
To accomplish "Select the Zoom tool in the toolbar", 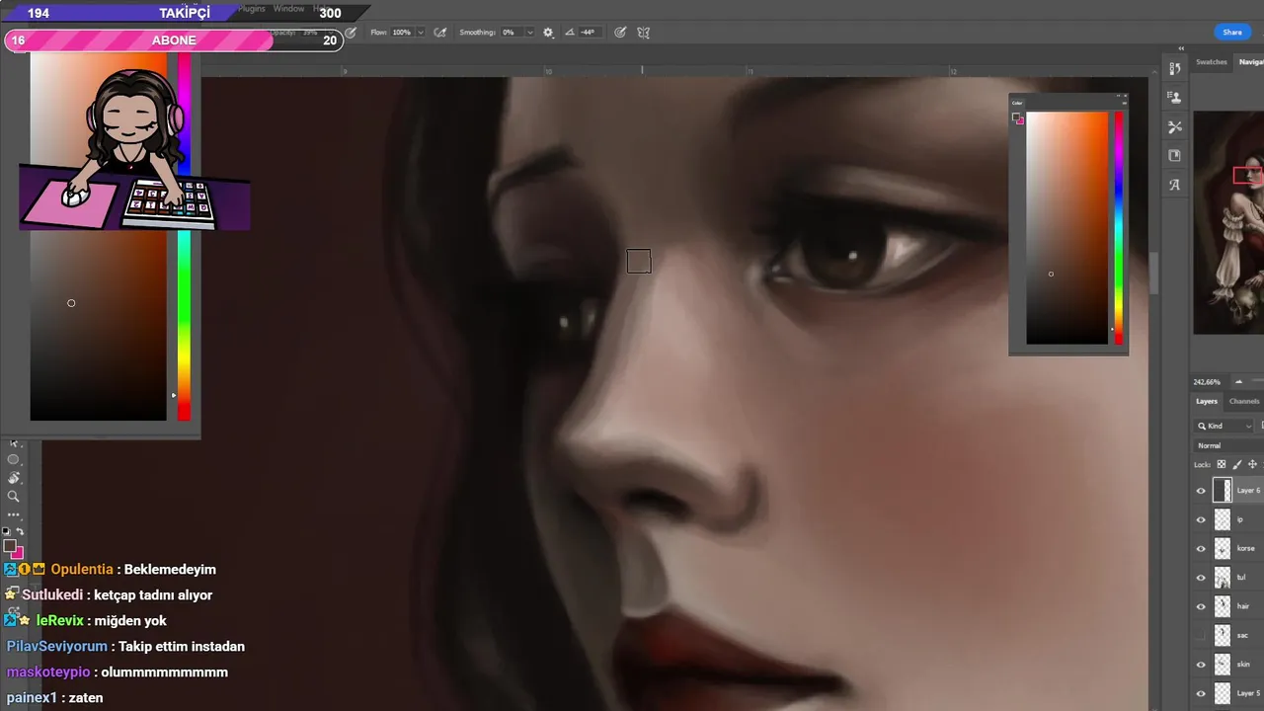I will (13, 496).
